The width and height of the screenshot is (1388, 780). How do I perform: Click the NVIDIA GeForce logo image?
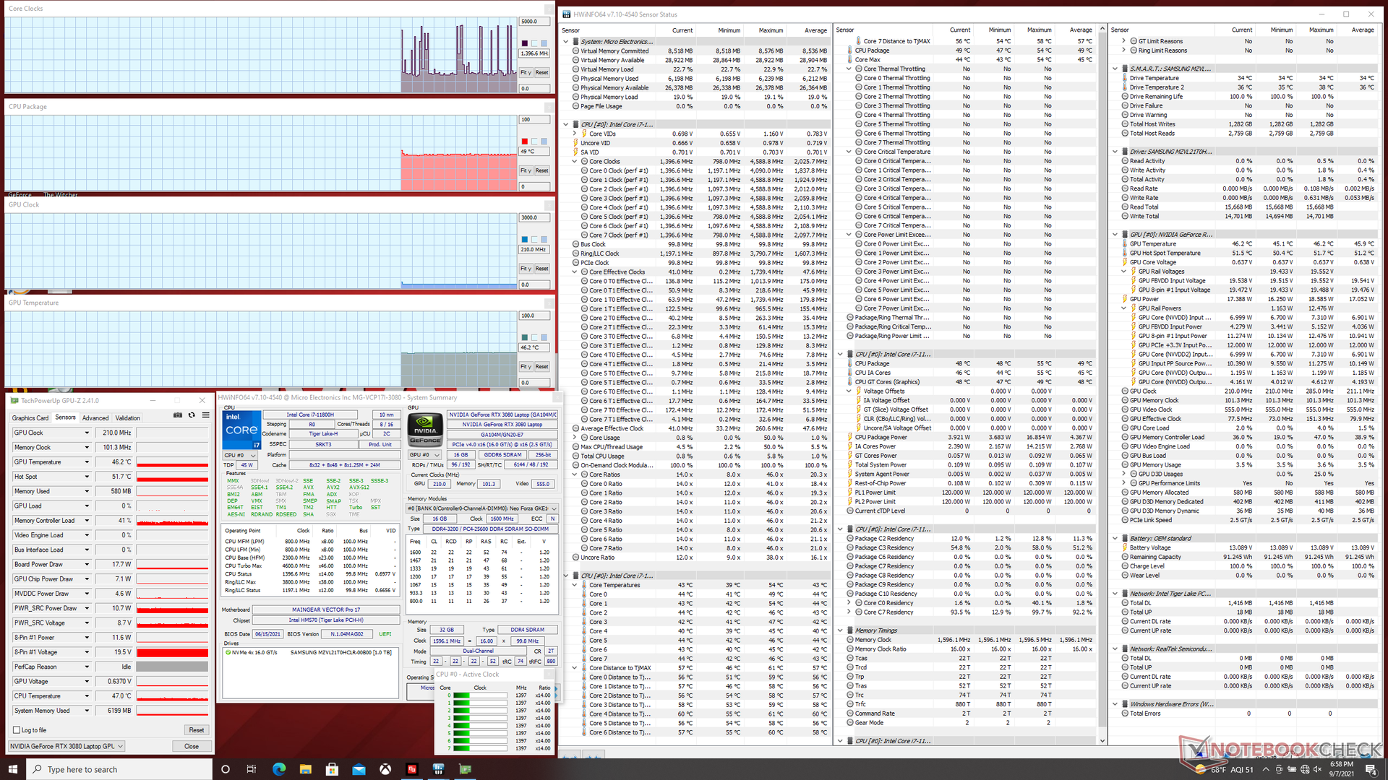tap(425, 430)
